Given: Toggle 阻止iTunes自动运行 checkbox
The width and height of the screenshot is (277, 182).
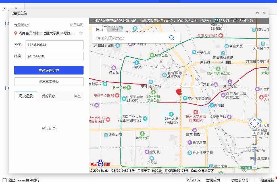Looking at the screenshot, I should [x=5, y=180].
